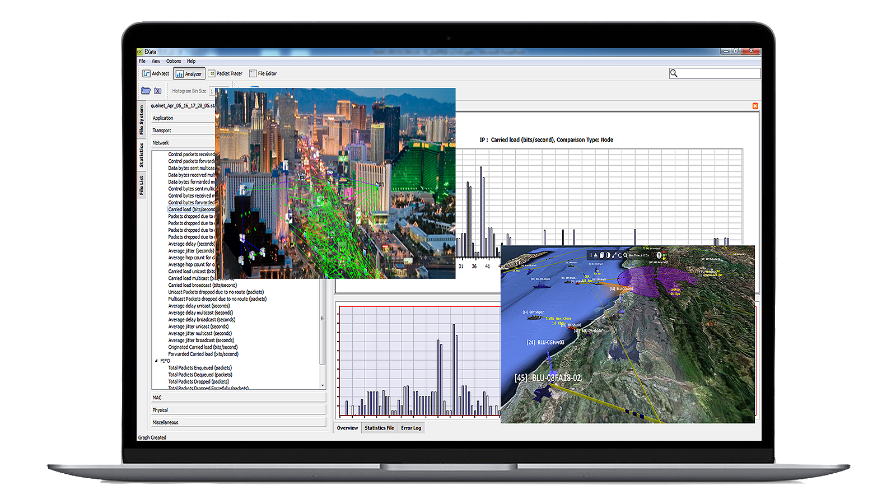Viewport: 896px width, 504px height.
Task: Click the rotate refresh icon in 3D viewer
Action: pyautogui.click(x=620, y=255)
